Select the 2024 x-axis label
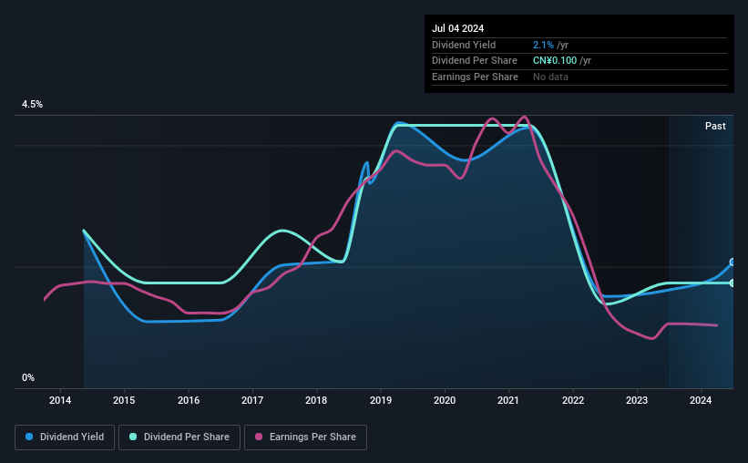Viewport: 748px width, 463px height. [x=701, y=400]
